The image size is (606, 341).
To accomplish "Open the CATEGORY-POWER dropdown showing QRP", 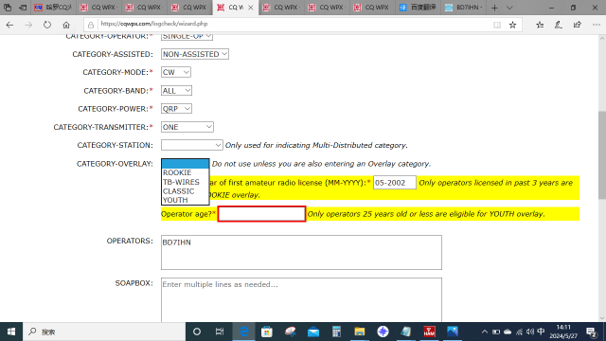I will point(176,109).
